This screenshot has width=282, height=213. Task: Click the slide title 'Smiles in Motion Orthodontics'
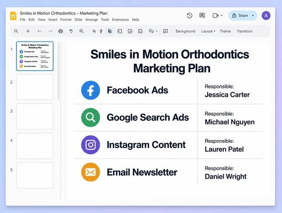click(170, 54)
